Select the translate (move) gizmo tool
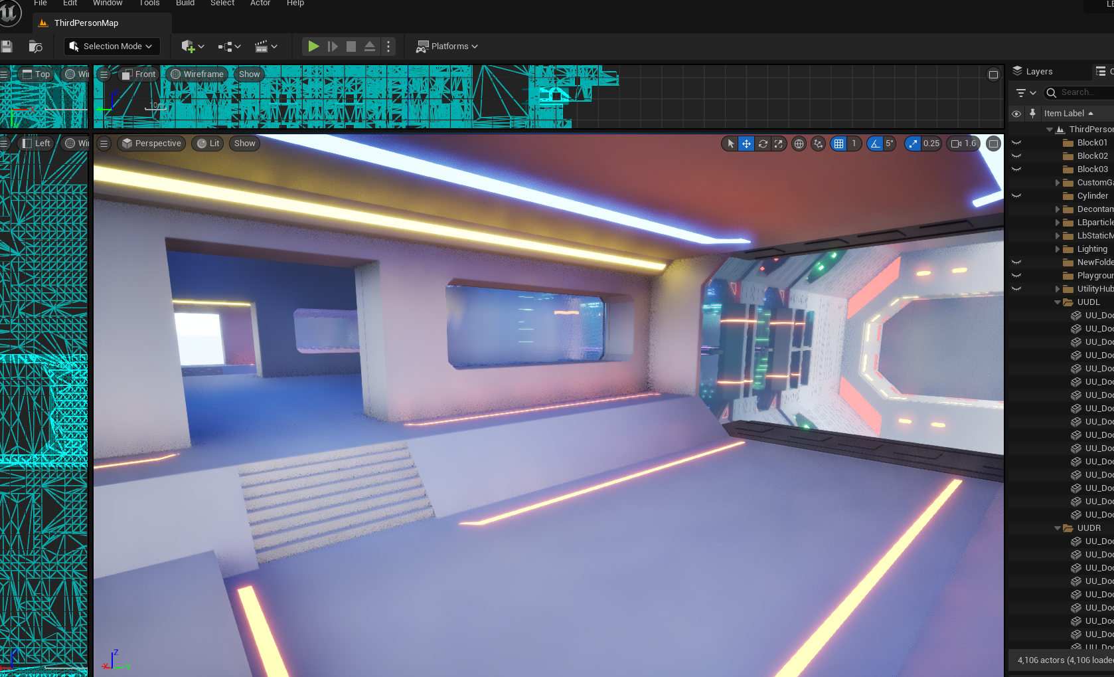 point(746,144)
